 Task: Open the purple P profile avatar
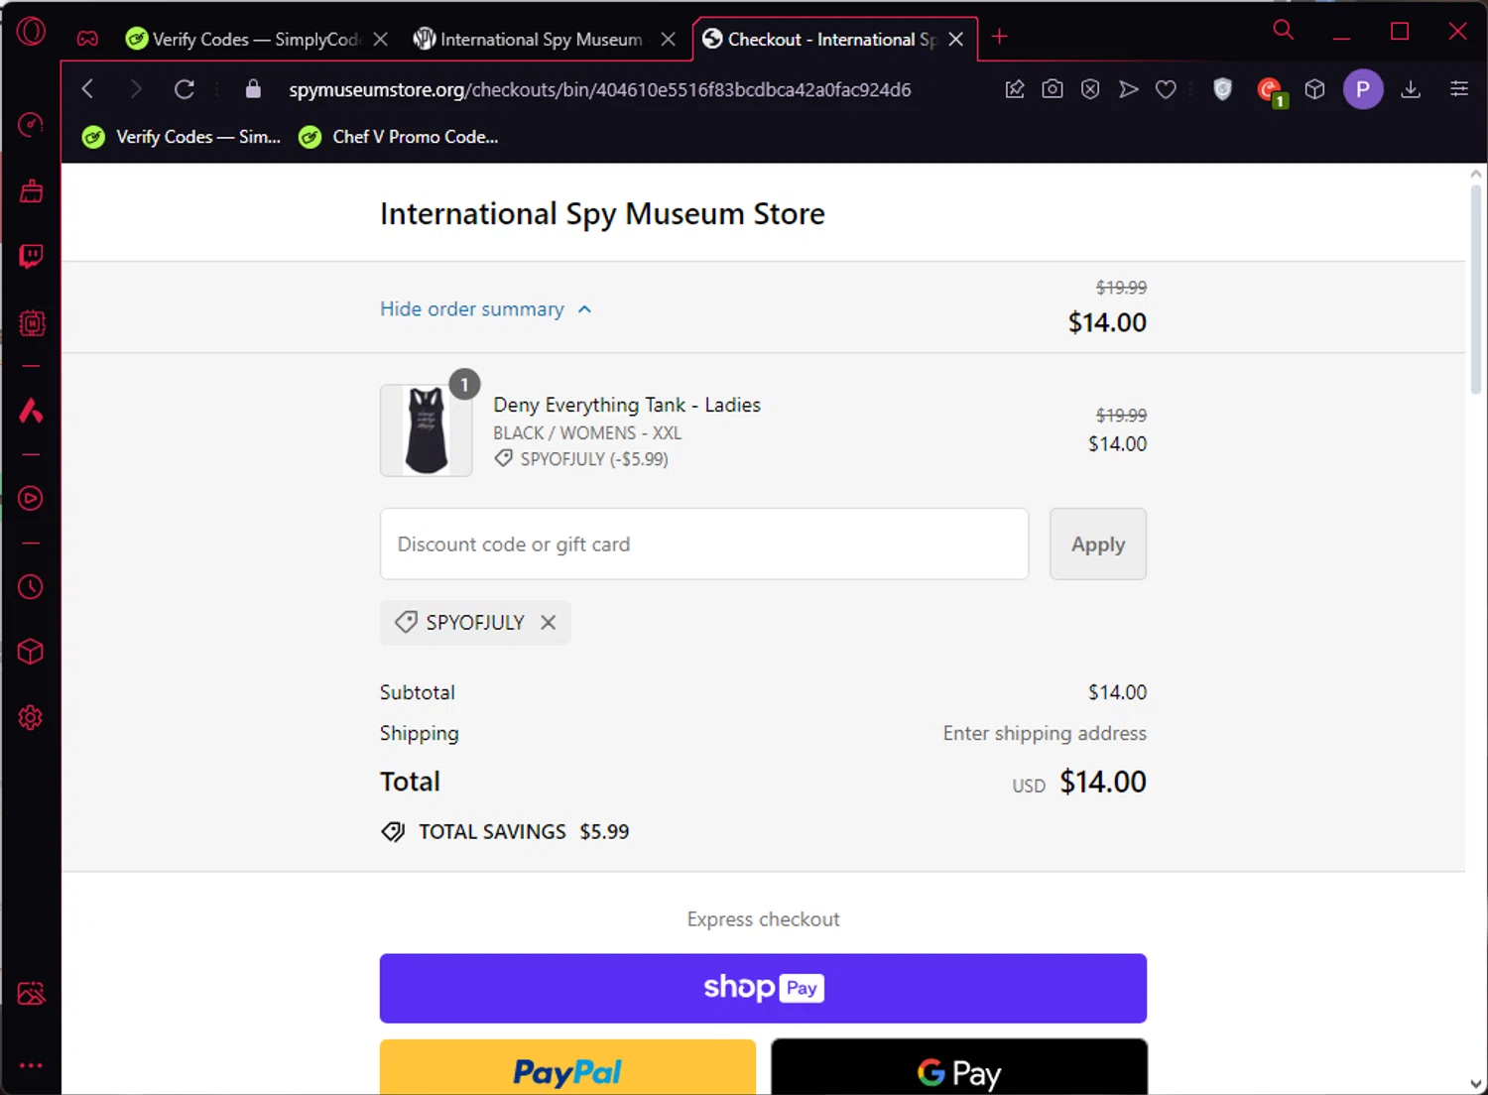point(1363,89)
